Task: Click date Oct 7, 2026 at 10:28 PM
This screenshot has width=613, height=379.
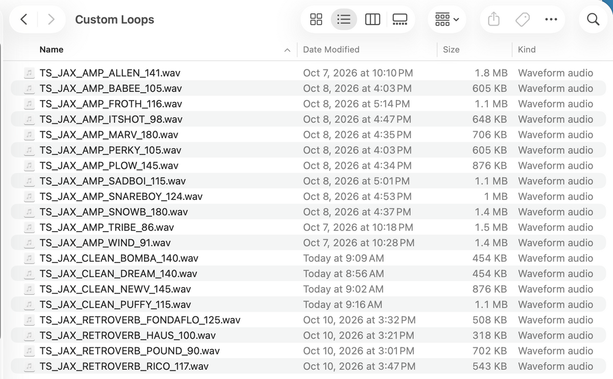Action: [x=359, y=243]
